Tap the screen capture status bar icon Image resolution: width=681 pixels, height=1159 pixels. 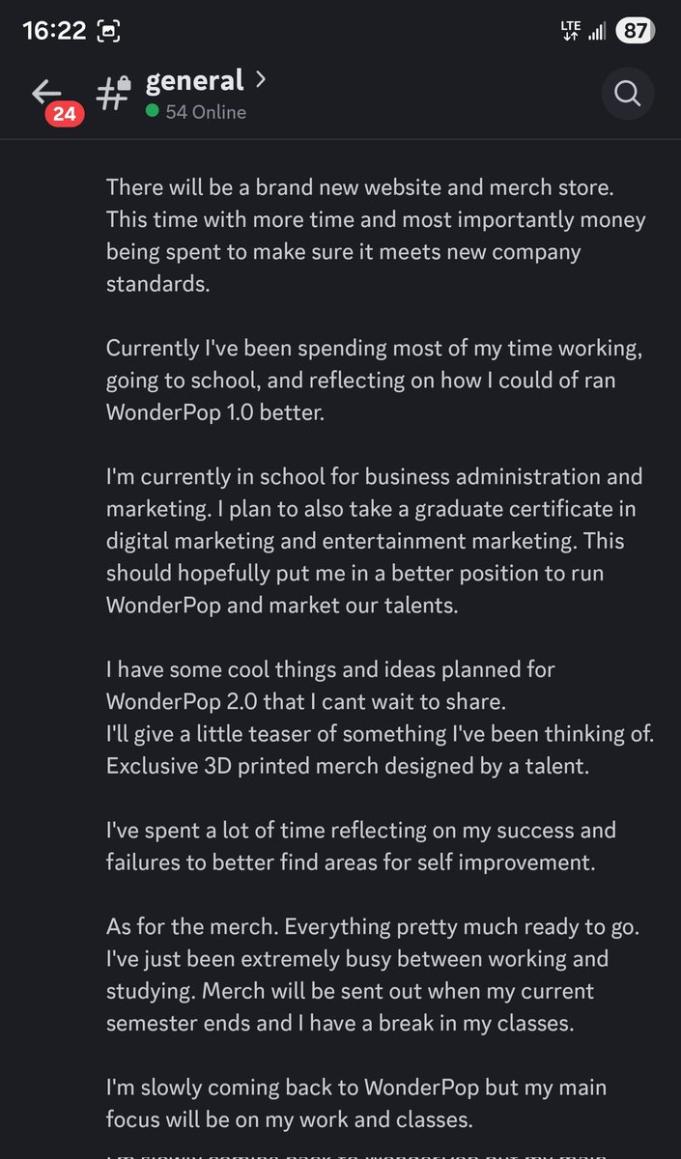click(x=111, y=32)
